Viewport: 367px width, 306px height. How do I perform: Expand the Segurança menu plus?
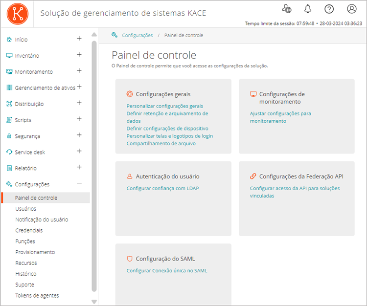point(79,135)
